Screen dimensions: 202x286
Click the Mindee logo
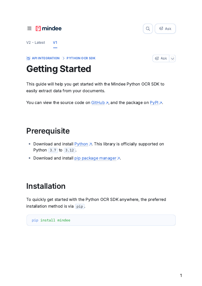[48, 28]
